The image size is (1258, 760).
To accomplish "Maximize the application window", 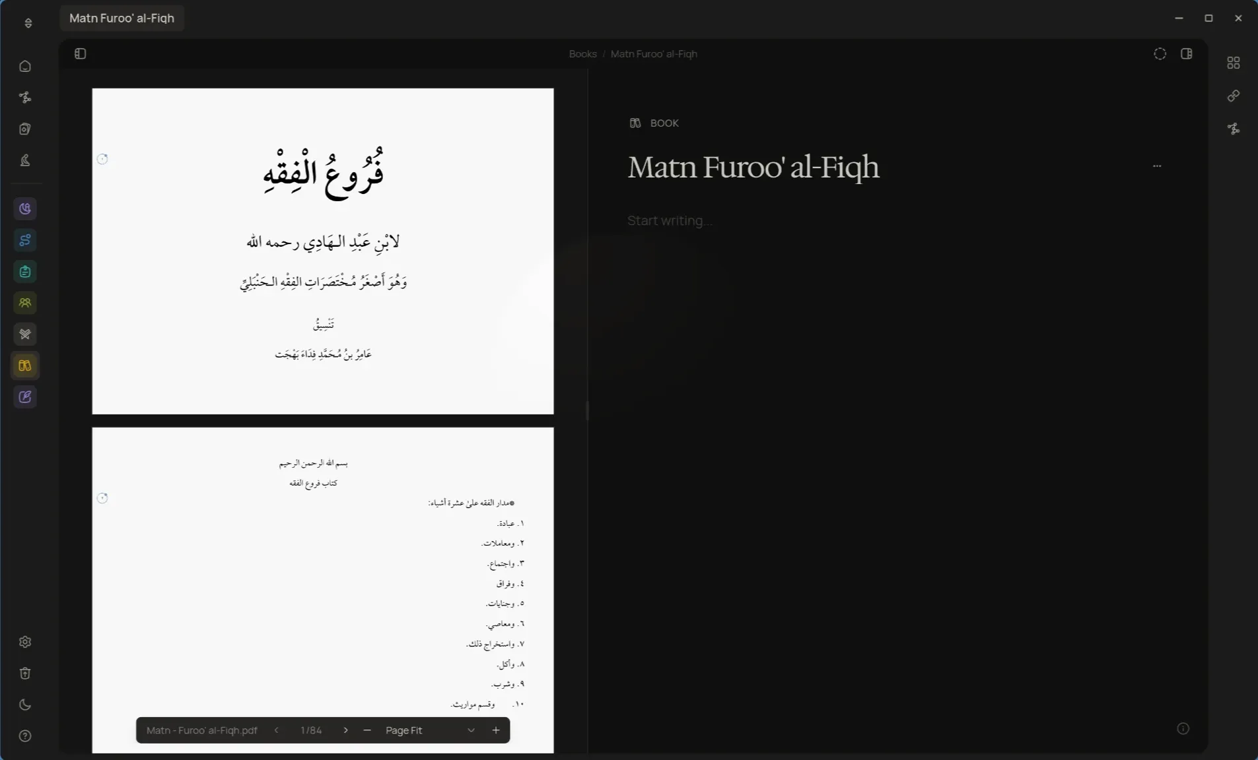I will [1208, 18].
